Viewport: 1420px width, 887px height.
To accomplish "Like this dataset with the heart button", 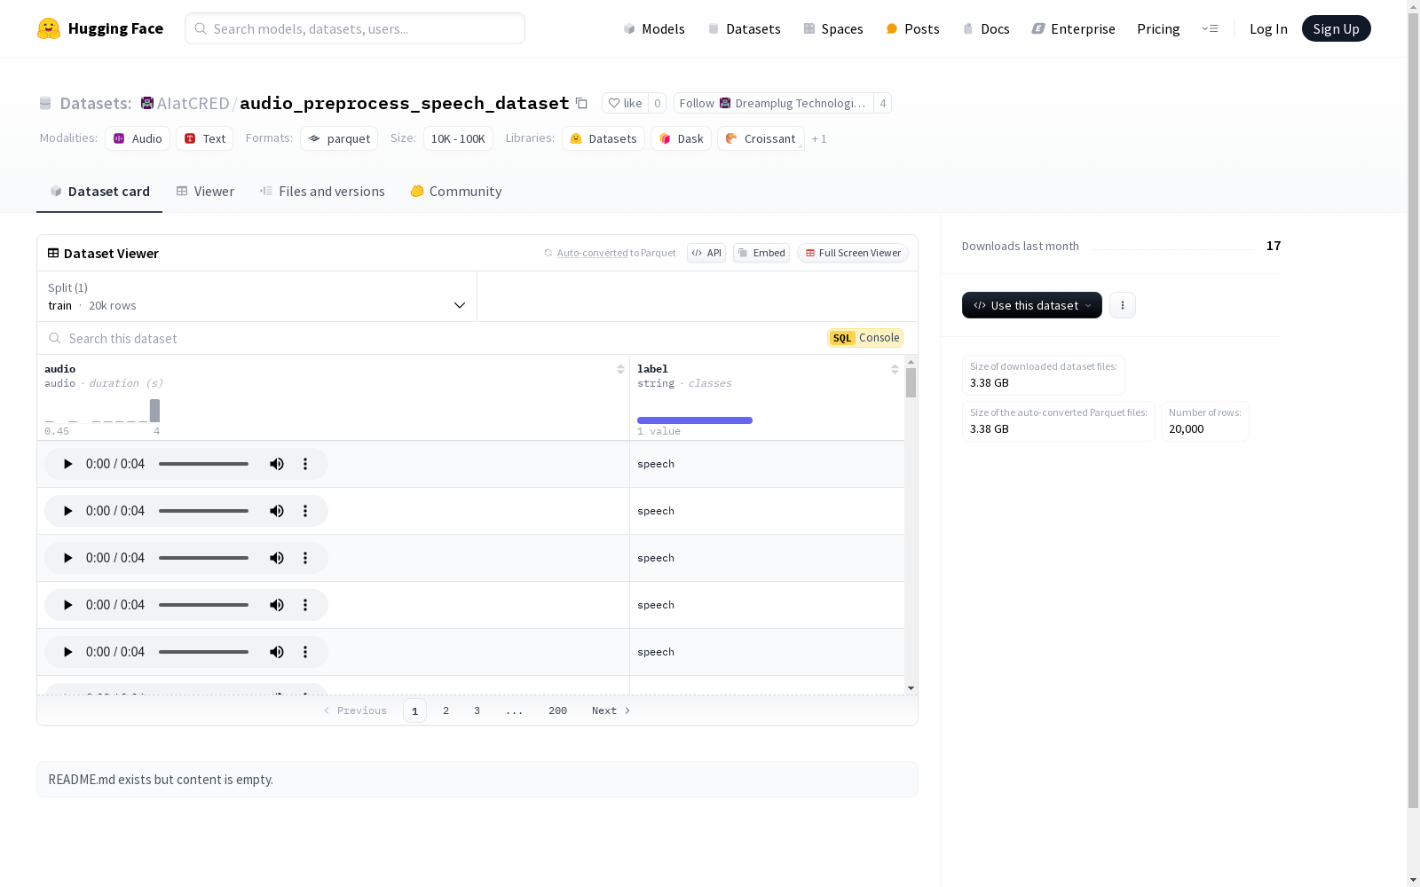I will point(626,103).
